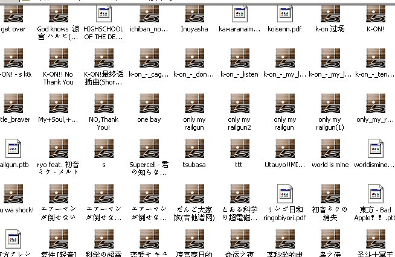This screenshot has width=395, height=257.
Task: Select the Supercell - 君の知らな… icon
Action: pos(149,148)
